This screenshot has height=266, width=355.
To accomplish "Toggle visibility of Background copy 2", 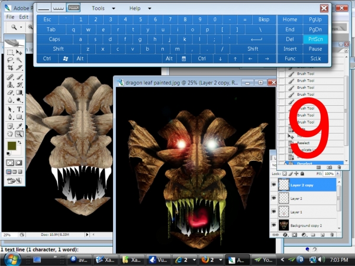I will [x=273, y=225].
